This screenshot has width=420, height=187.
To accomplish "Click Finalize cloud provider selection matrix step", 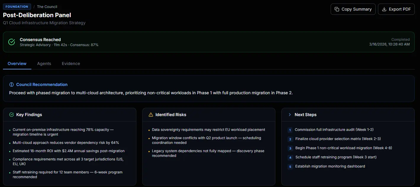I will click(x=338, y=139).
